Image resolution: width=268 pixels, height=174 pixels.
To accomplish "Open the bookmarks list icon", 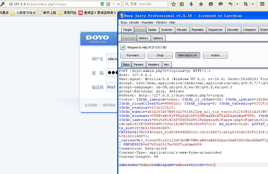I will tap(182, 4).
